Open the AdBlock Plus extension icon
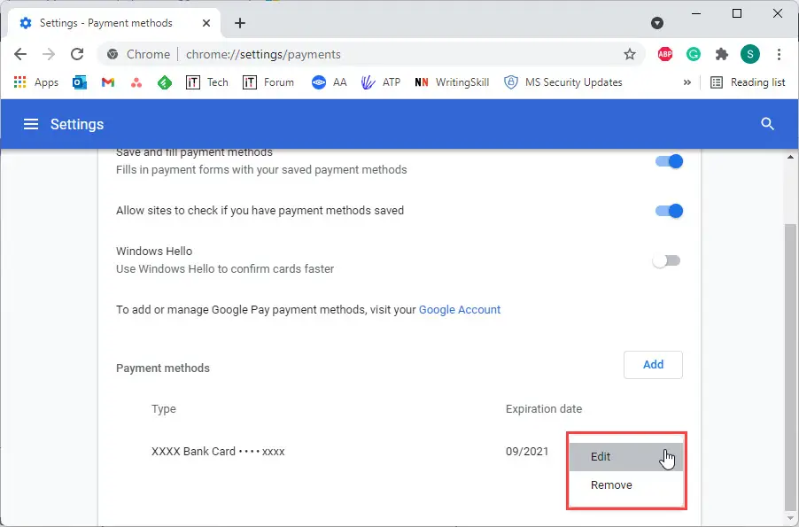Viewport: 799px width, 527px height. 665,54
